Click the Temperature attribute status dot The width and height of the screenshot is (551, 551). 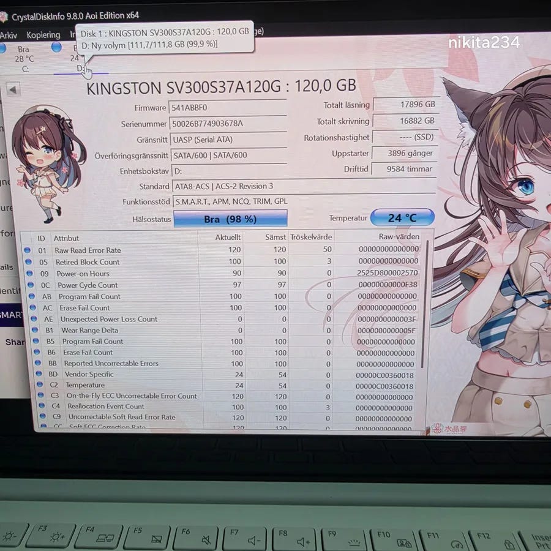pyautogui.click(x=40, y=384)
